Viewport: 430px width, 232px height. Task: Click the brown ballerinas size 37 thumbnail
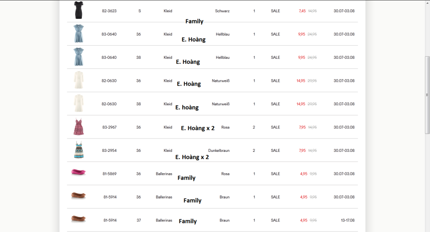(x=78, y=219)
